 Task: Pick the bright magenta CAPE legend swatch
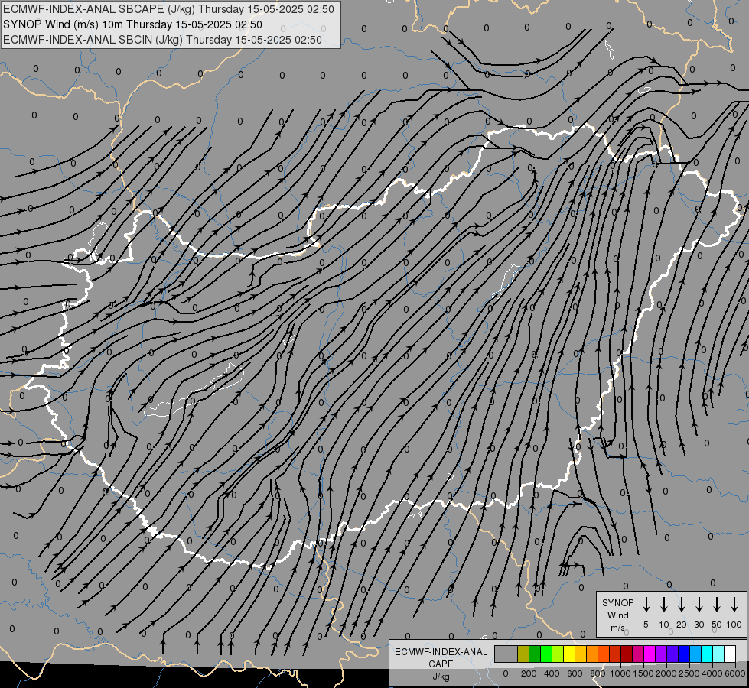(x=650, y=654)
